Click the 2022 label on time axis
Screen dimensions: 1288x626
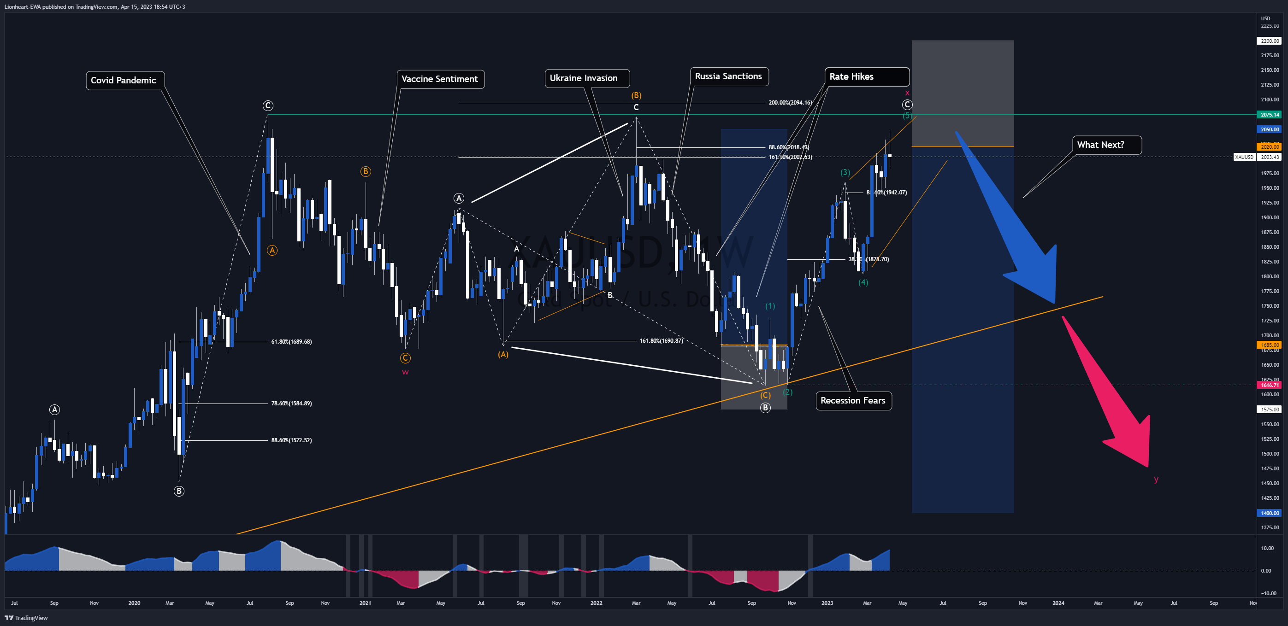coord(597,603)
